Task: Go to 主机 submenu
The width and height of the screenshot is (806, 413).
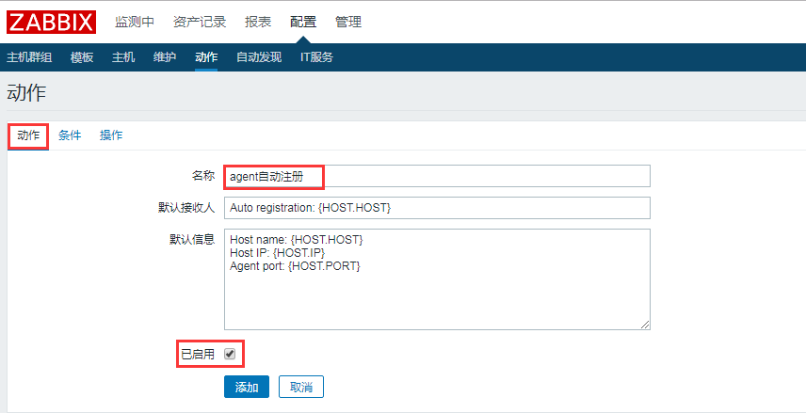Action: 123,57
